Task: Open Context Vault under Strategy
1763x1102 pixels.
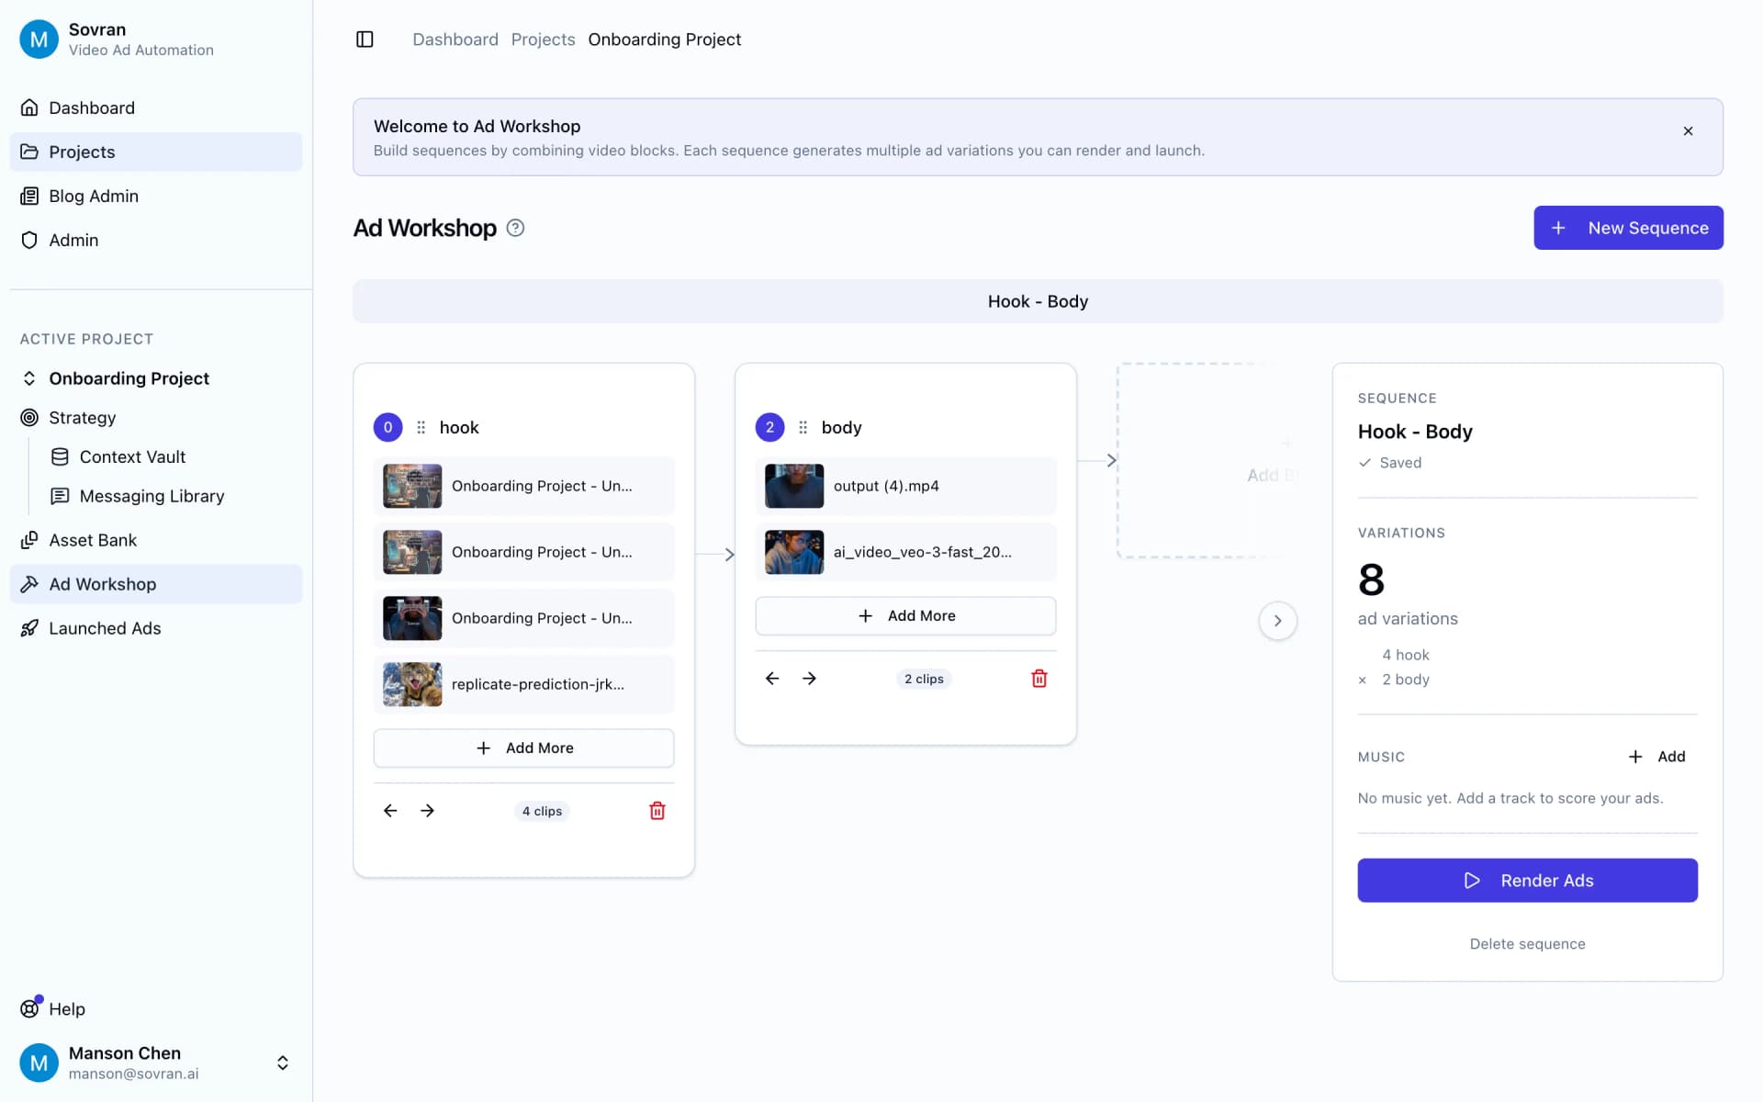Action: coord(132,456)
